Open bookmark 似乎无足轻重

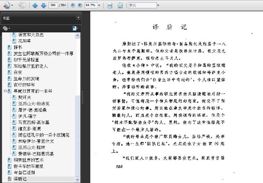[x=26, y=60]
